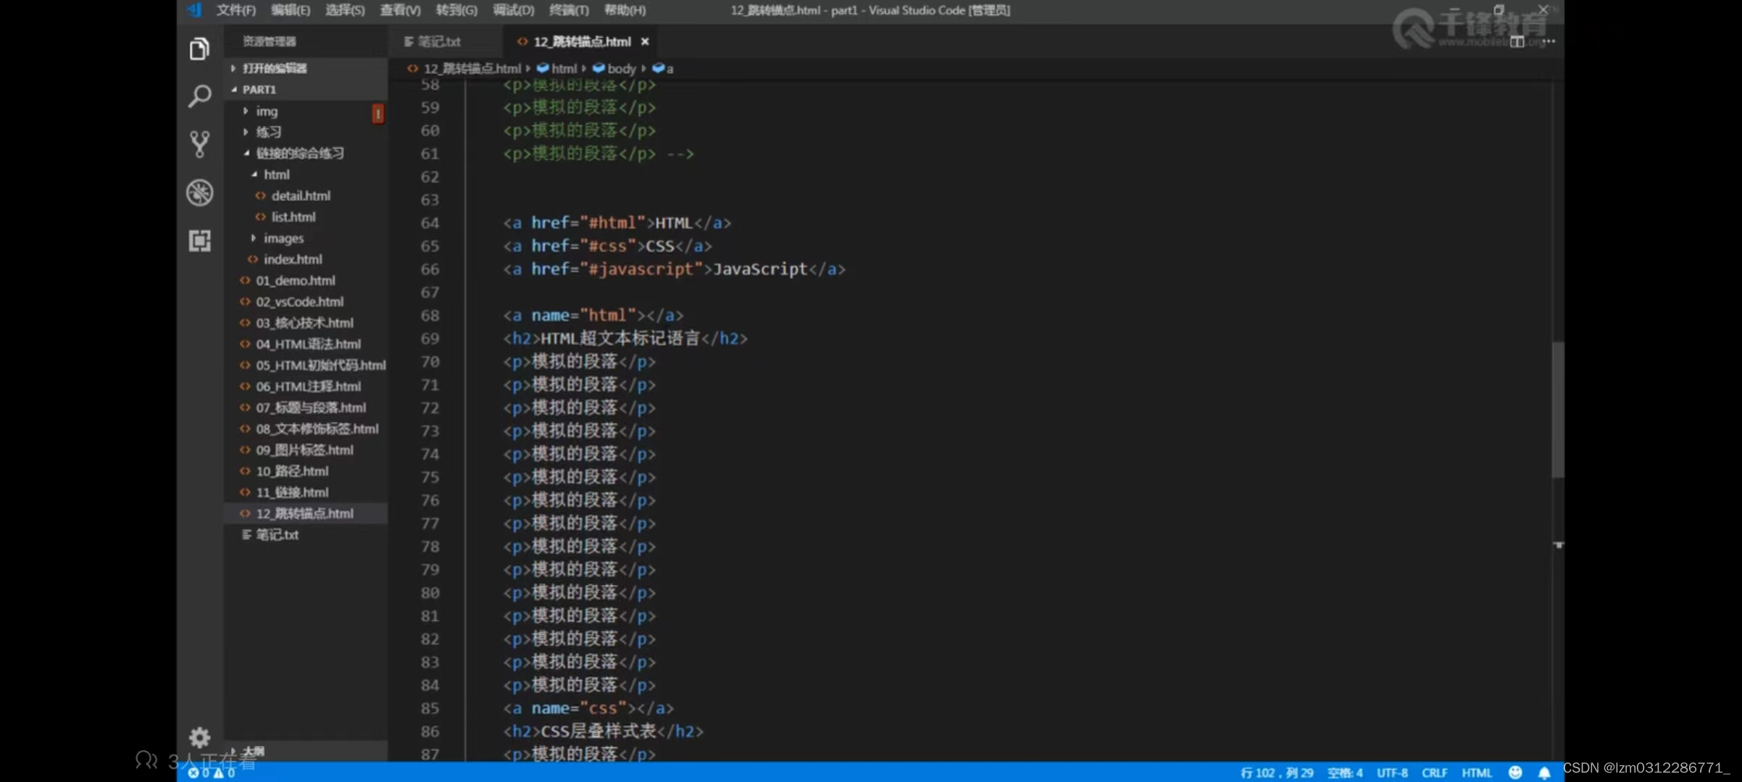Open the Debug view in activity bar
Image resolution: width=1742 pixels, height=782 pixels.
[199, 193]
